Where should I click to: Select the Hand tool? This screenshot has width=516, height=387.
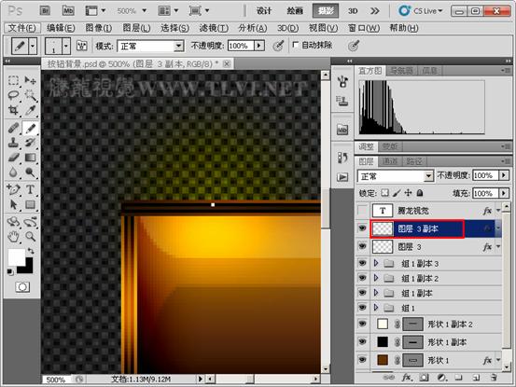tap(13, 236)
